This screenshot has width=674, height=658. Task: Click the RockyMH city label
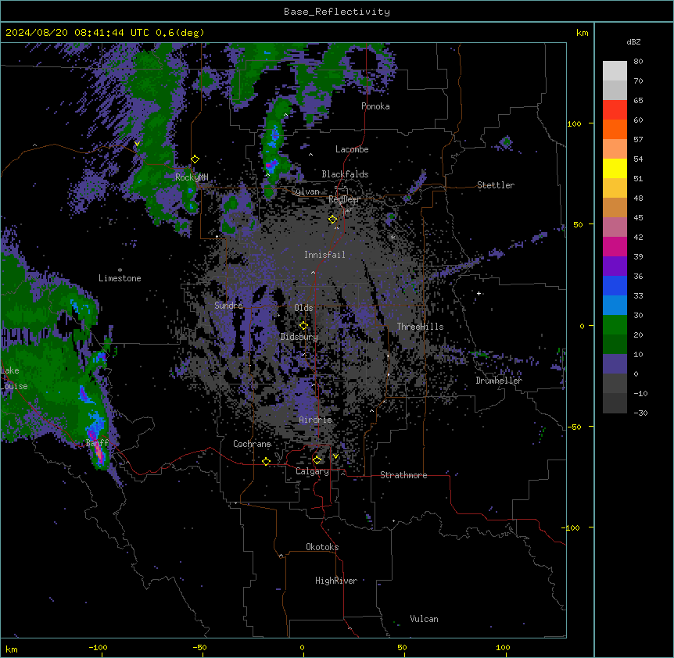pos(192,177)
